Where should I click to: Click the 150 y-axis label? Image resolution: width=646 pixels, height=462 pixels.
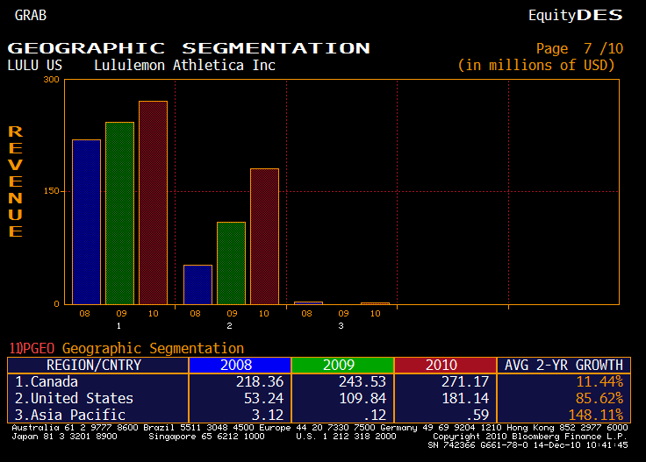point(52,191)
